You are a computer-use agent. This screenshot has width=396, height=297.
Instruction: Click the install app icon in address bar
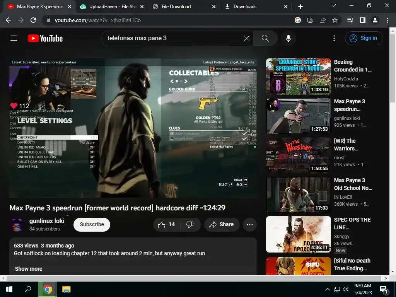click(x=310, y=20)
